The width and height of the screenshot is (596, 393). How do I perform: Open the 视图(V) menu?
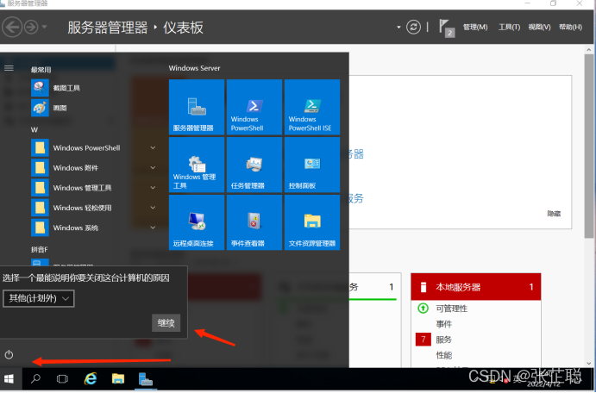[539, 28]
